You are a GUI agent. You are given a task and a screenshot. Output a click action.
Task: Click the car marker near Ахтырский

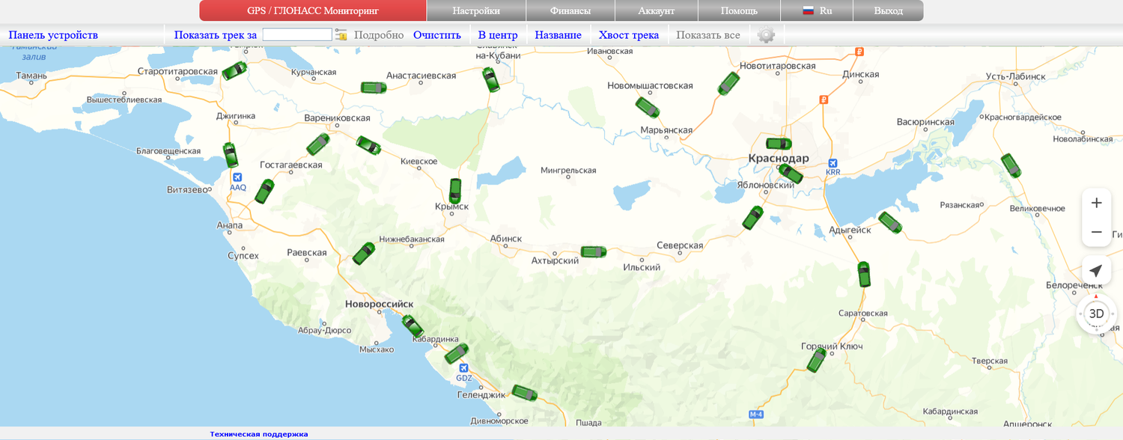point(594,251)
